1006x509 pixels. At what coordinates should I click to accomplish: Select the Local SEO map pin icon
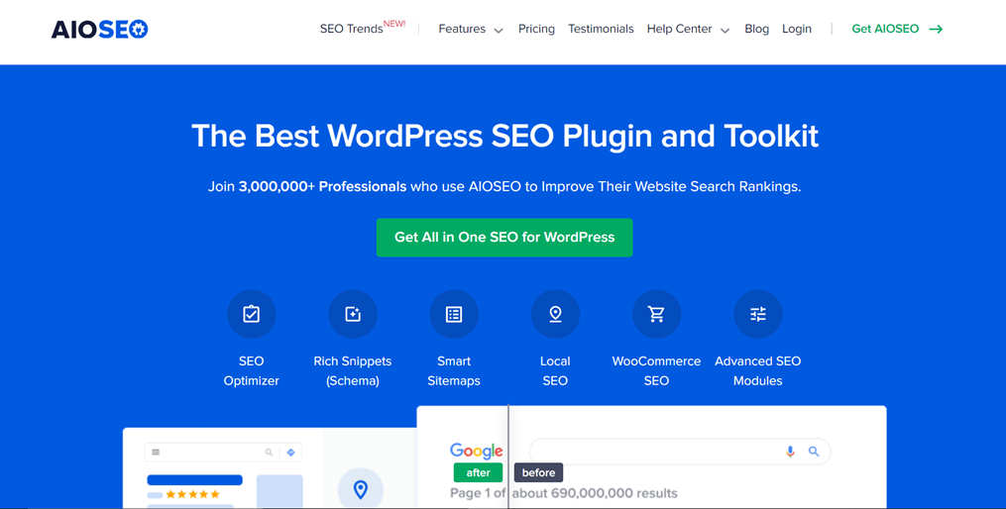[555, 314]
